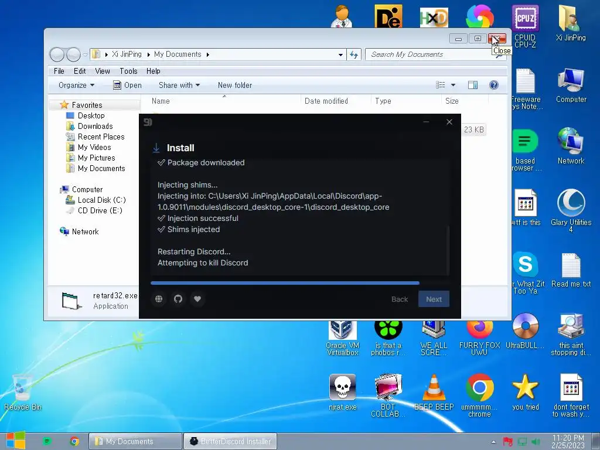Click the volume speaker tray icon

pos(536,442)
